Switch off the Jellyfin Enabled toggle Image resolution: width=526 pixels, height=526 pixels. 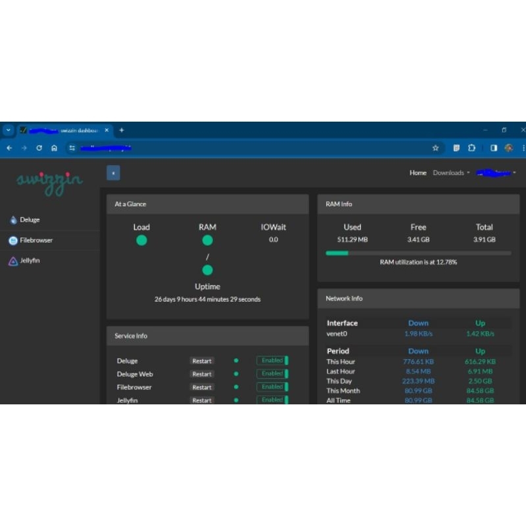[272, 400]
